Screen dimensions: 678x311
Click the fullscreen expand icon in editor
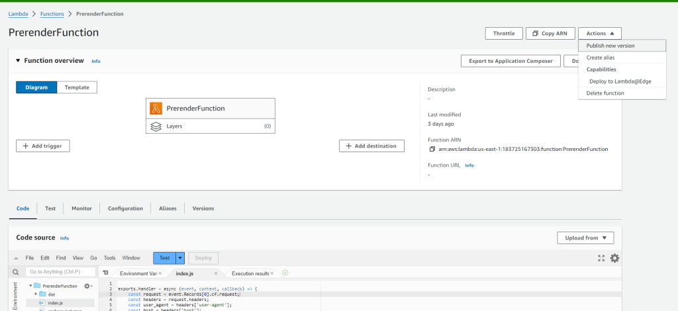(x=601, y=258)
